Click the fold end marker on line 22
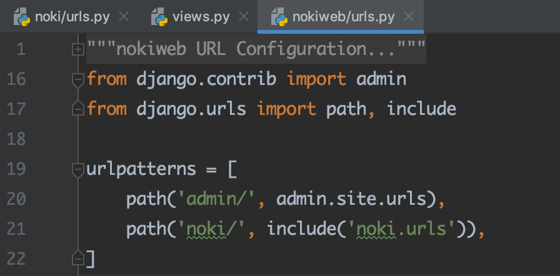The image size is (560, 276). tap(78, 257)
